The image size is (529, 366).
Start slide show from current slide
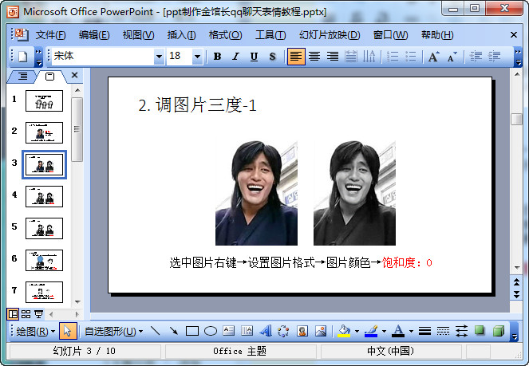click(39, 314)
